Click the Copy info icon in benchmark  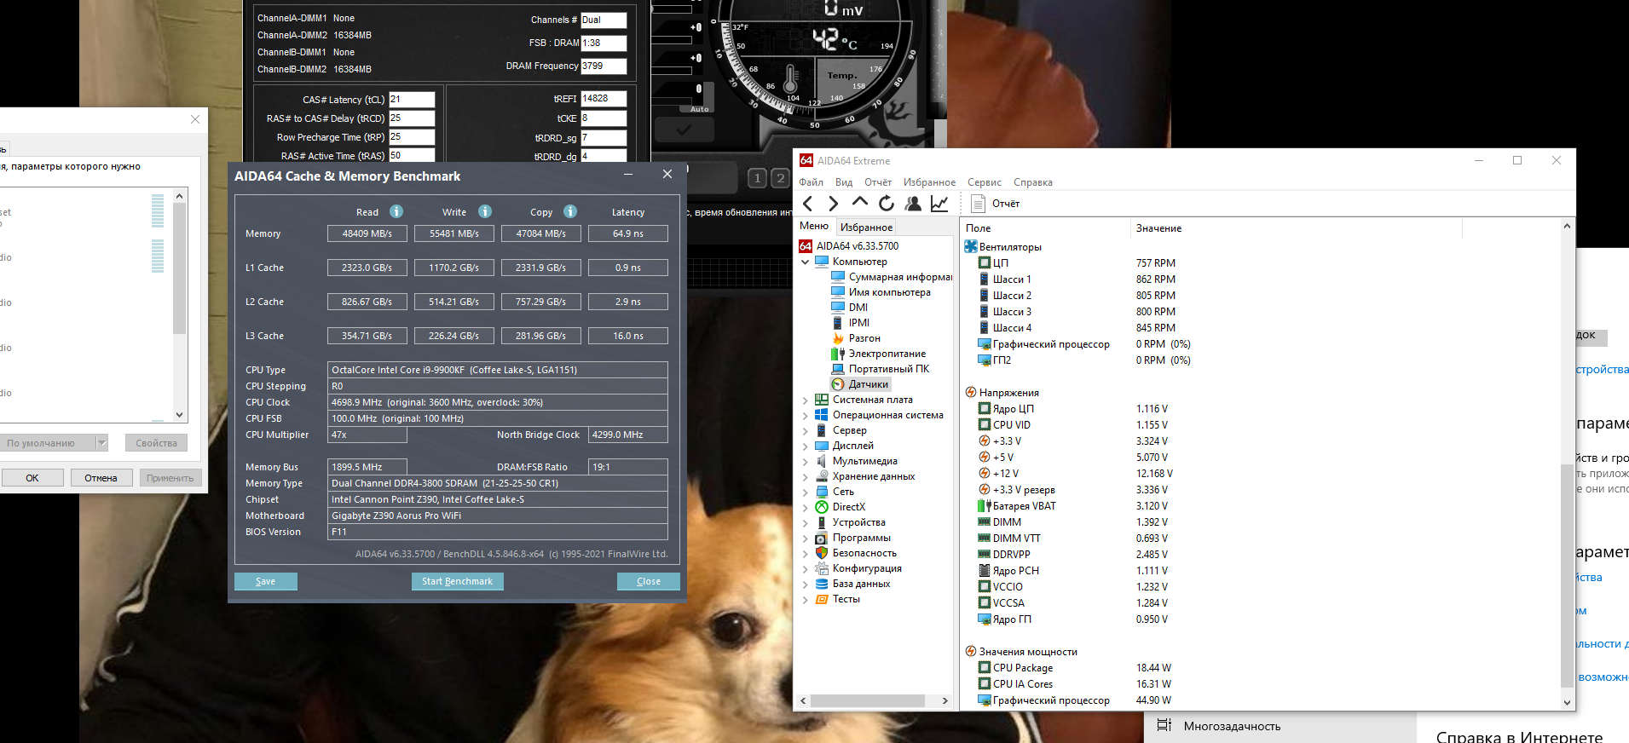coord(570,211)
